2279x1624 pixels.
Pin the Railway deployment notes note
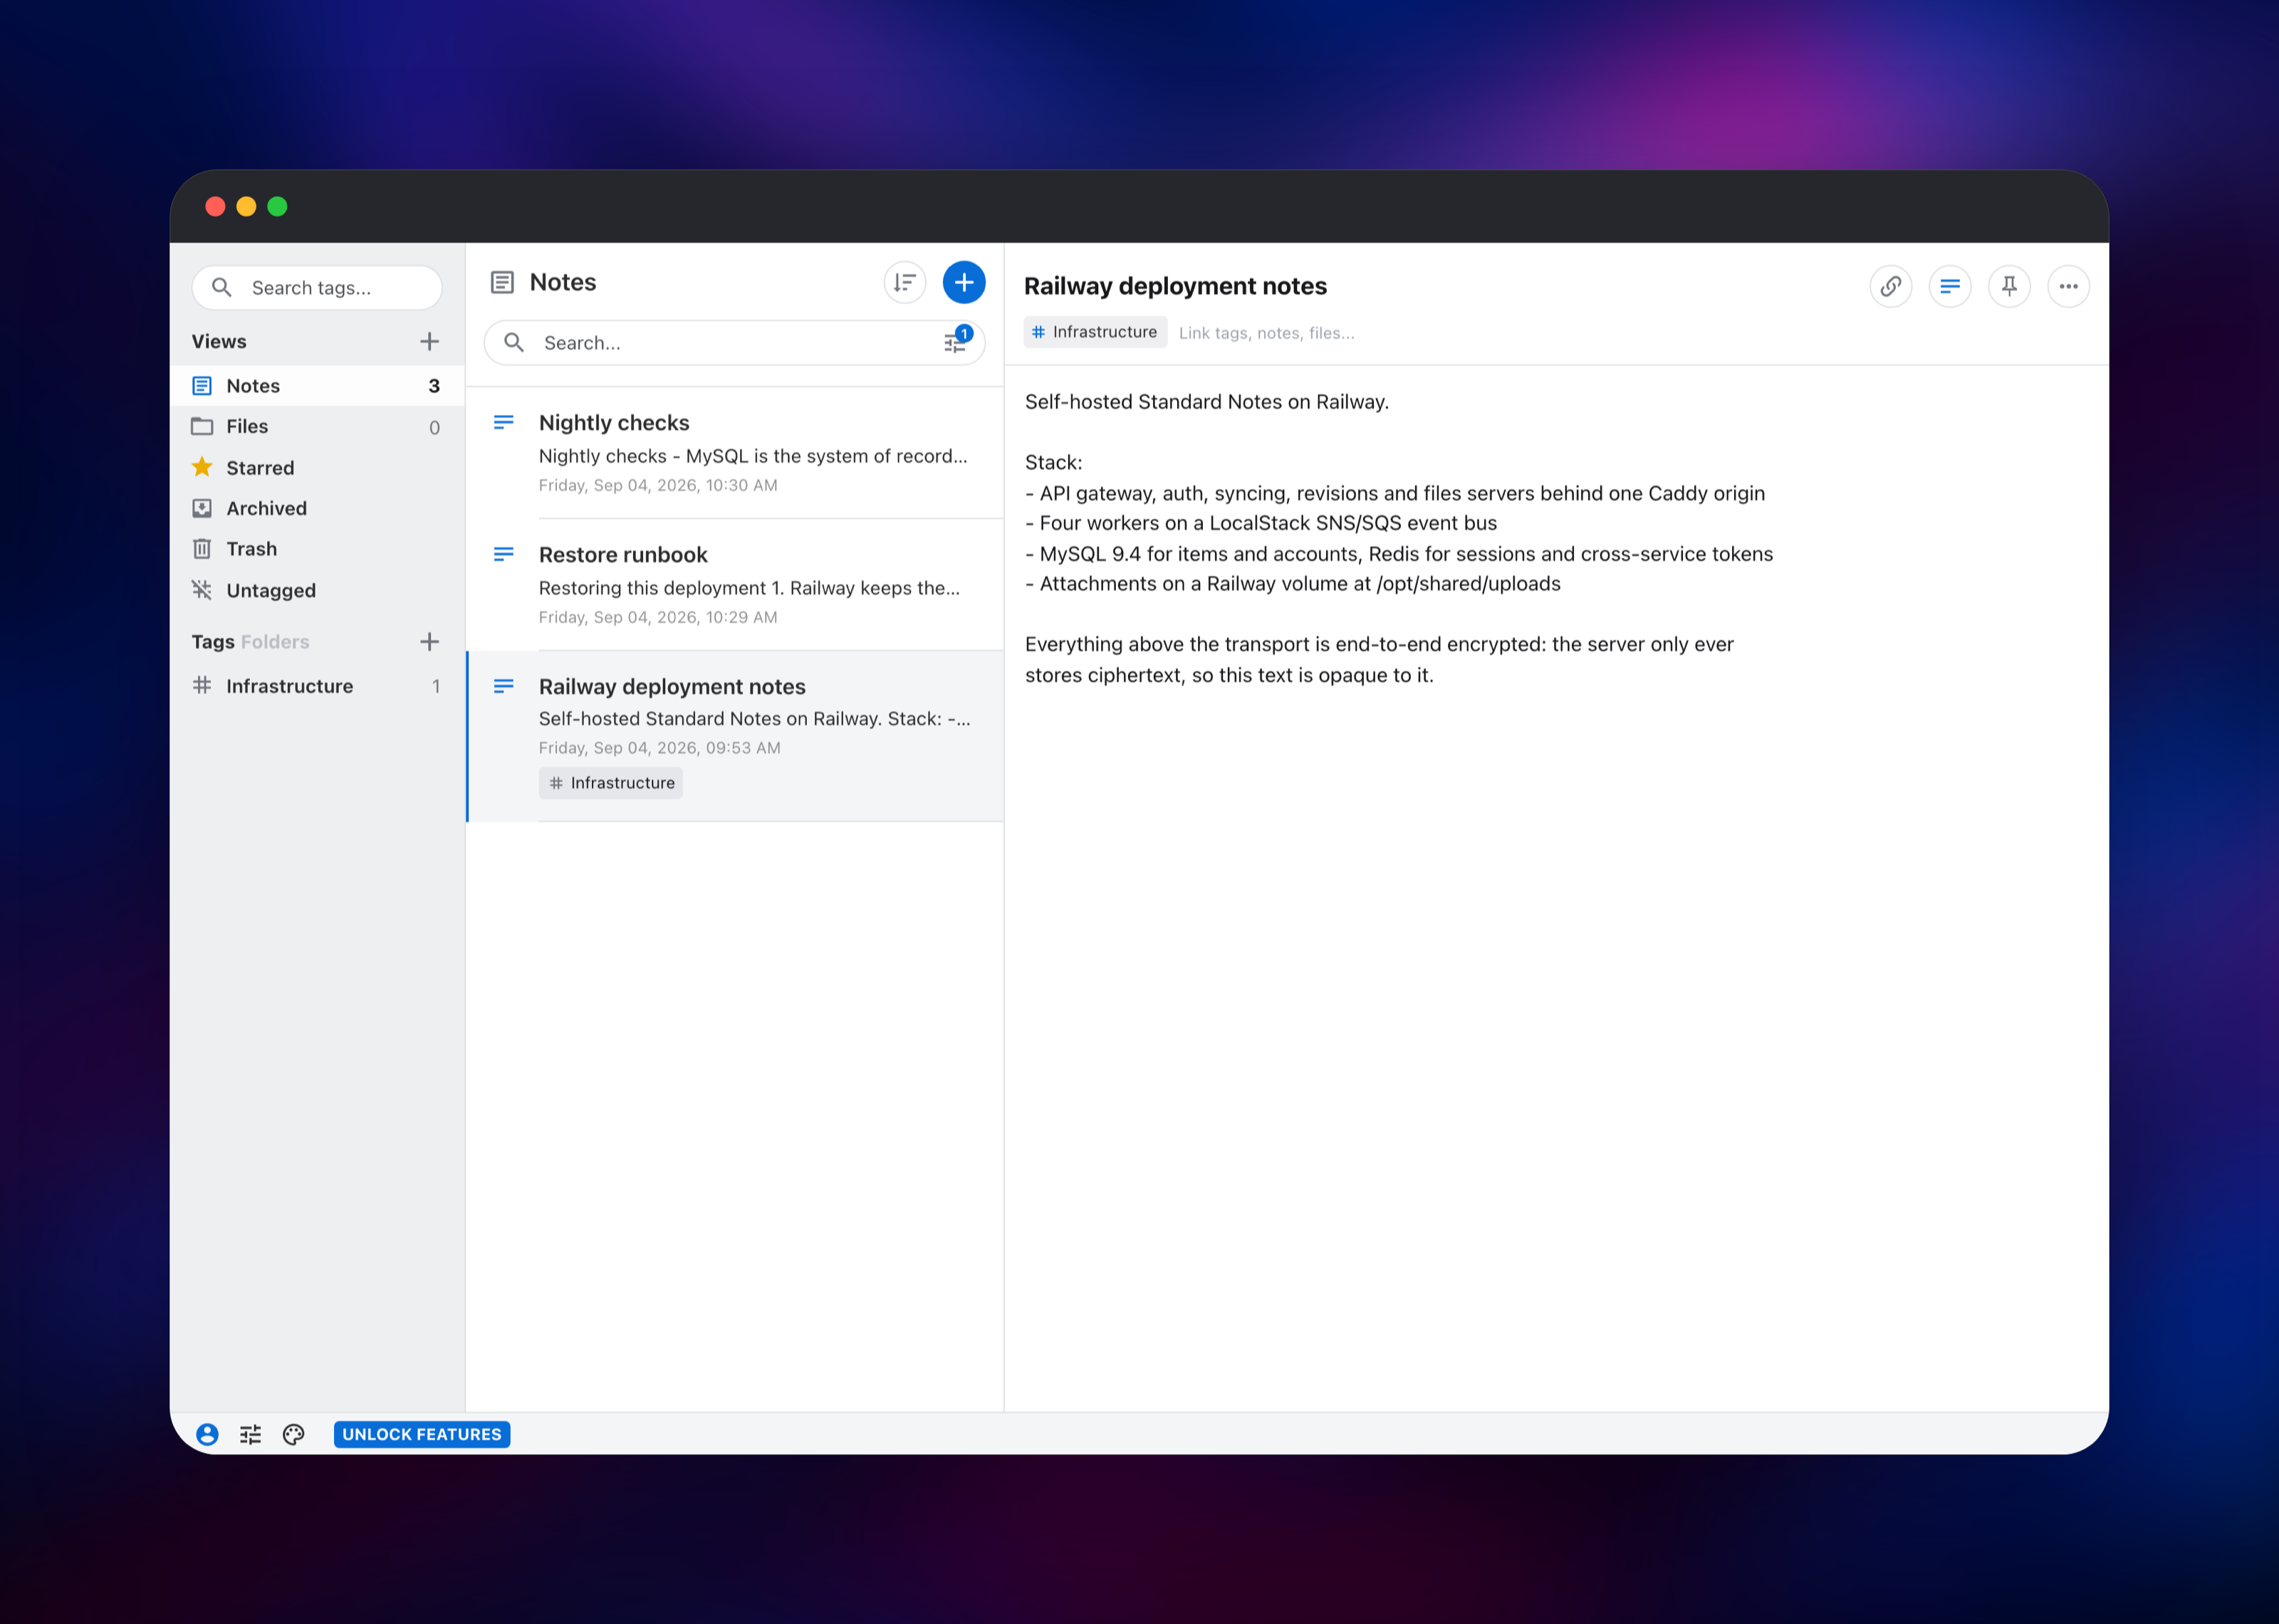[2009, 287]
